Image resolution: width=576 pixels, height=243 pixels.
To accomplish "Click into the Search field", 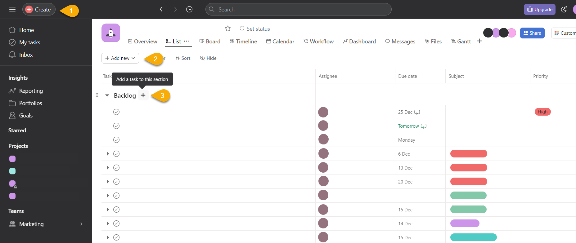I will pos(298,10).
